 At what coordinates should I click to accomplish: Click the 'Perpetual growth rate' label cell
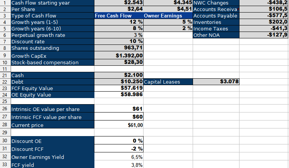coord(53,35)
